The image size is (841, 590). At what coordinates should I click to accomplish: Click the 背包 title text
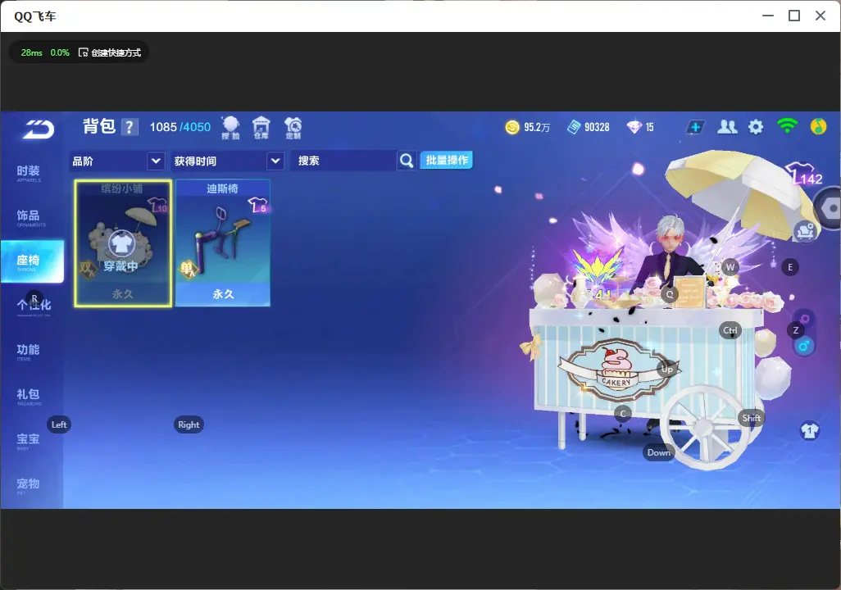point(99,126)
